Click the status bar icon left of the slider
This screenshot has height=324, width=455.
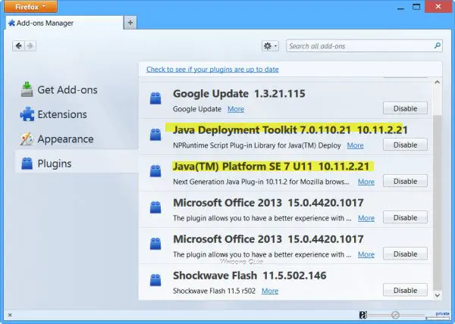pyautogui.click(x=362, y=315)
